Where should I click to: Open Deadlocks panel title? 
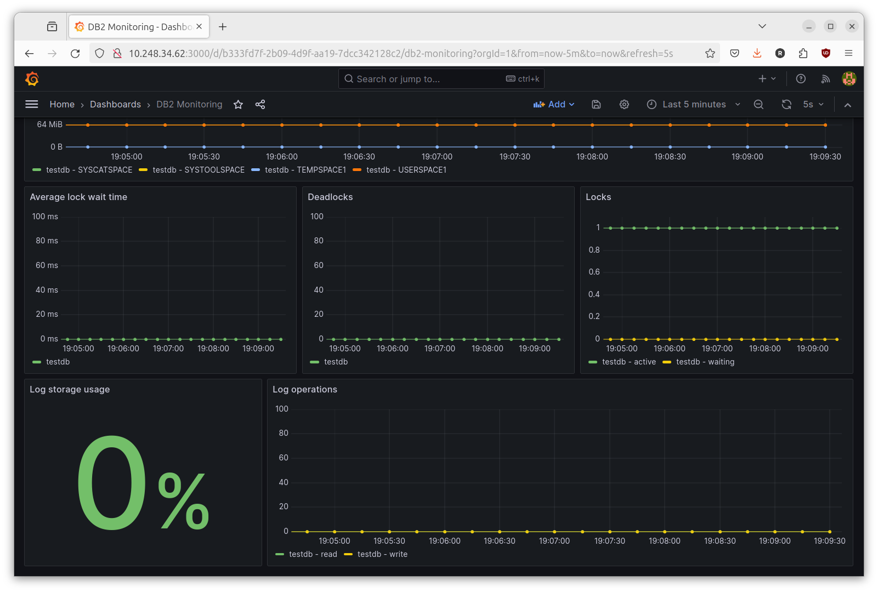point(330,197)
